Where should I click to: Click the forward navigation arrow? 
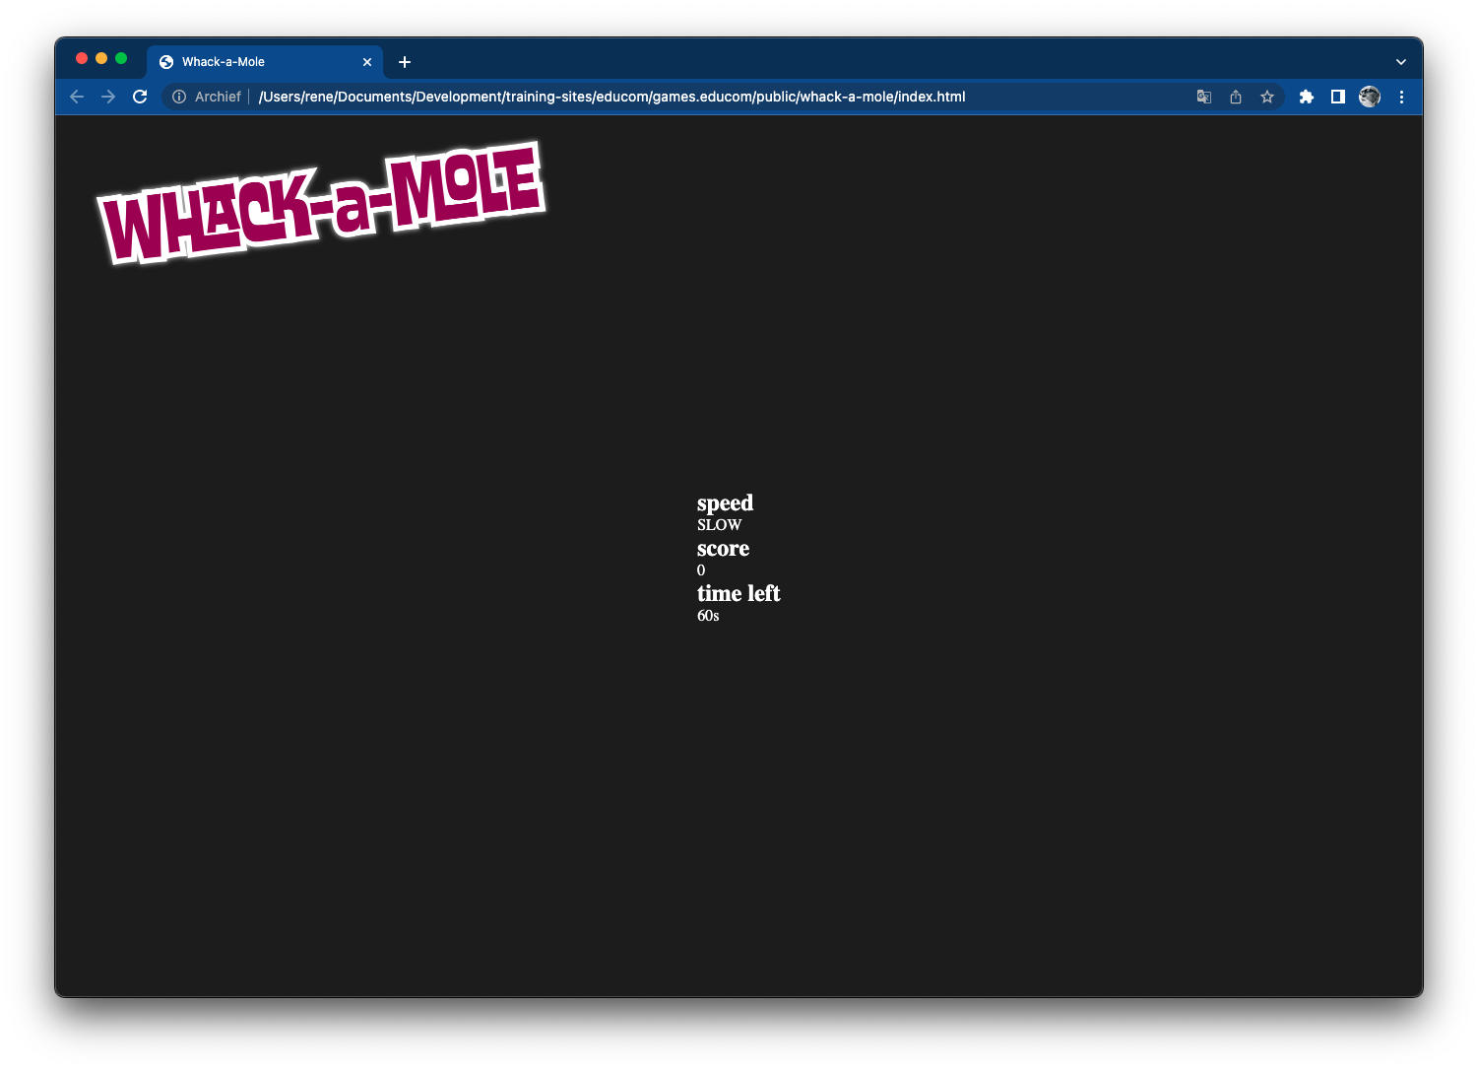click(108, 97)
